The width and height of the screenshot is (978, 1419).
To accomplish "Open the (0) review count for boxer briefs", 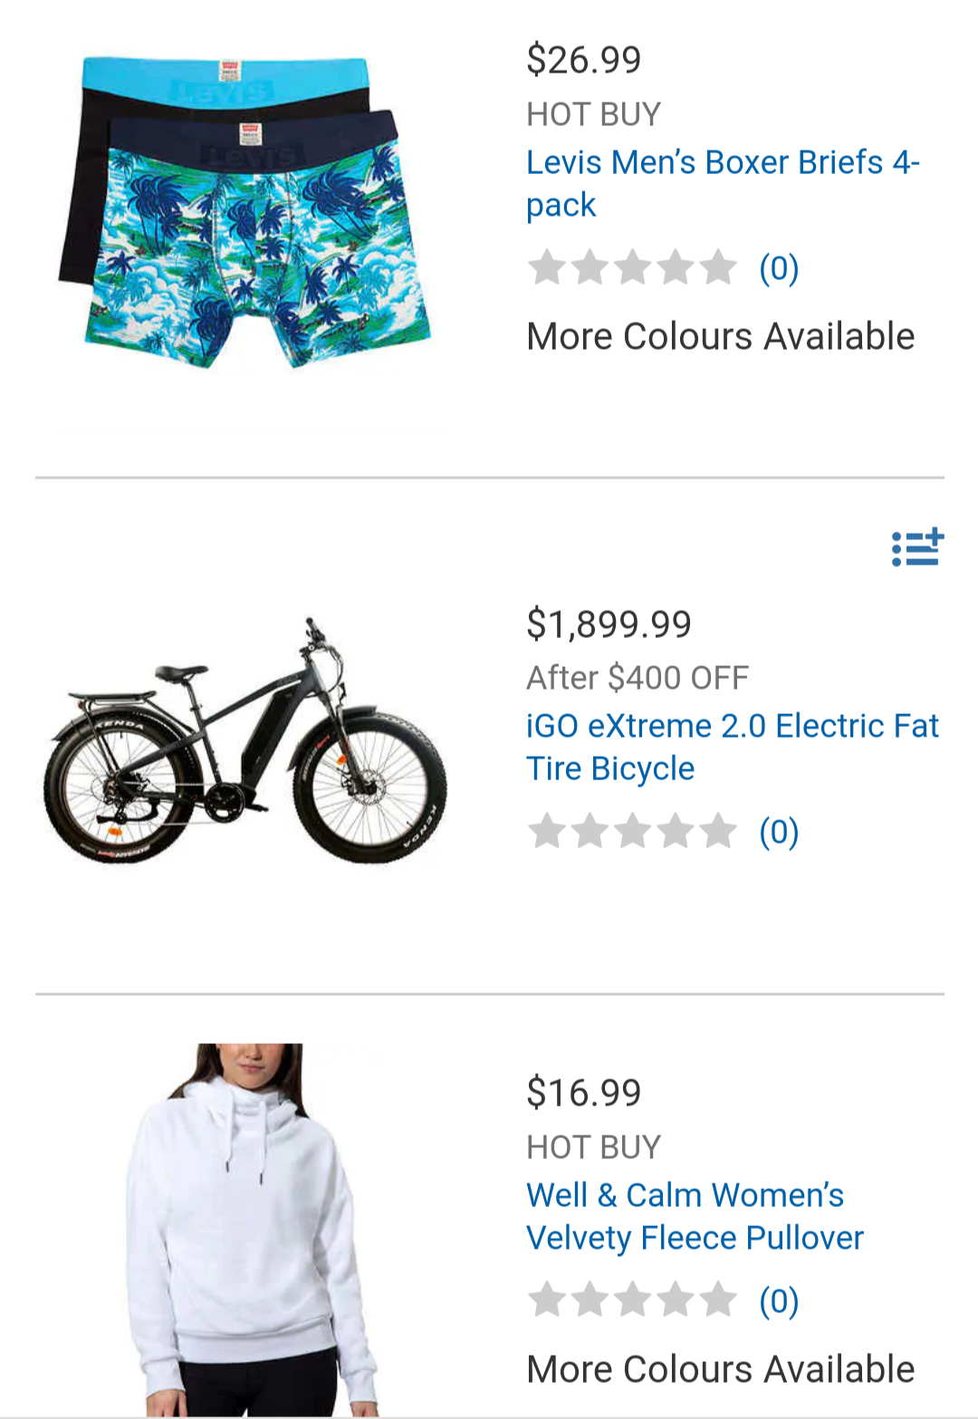I will point(779,268).
